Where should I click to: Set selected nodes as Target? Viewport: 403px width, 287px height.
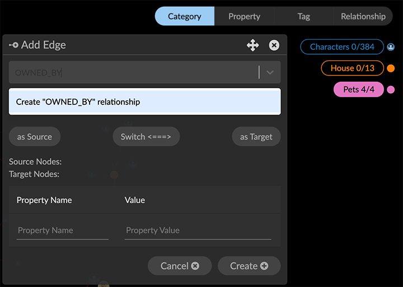click(256, 137)
